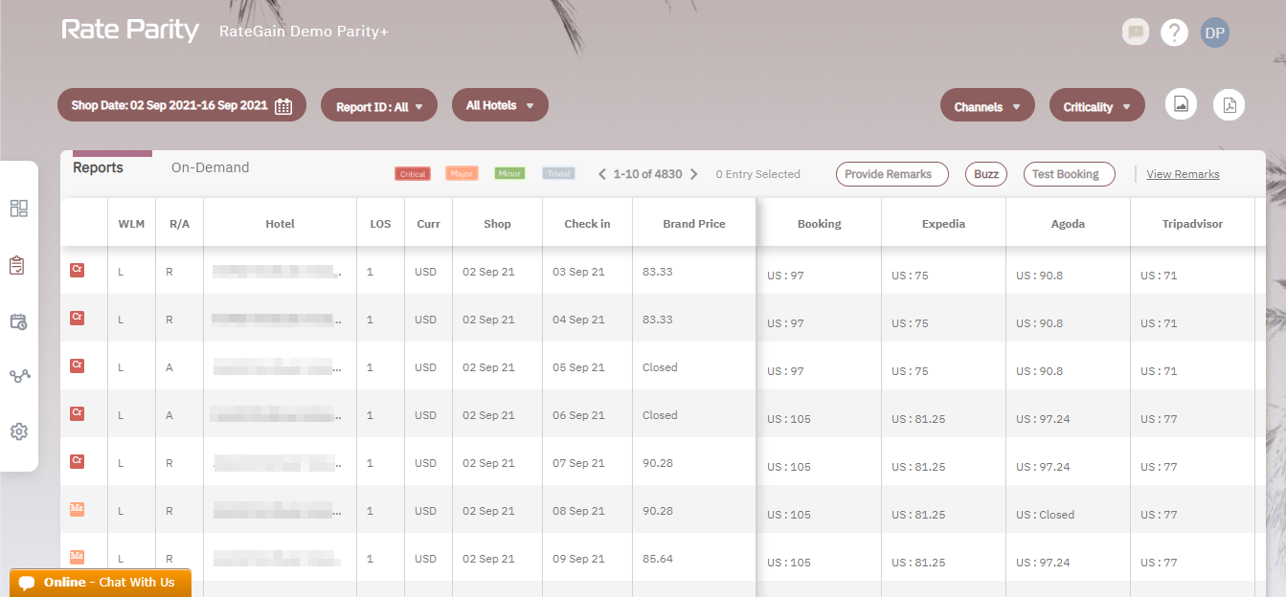Click the WLM column header
Screen dimensions: 1286x597
coord(131,224)
